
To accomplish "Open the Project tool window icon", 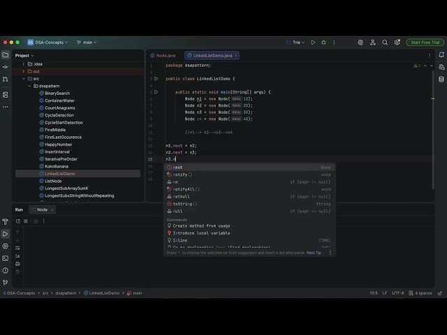I will pyautogui.click(x=6, y=55).
